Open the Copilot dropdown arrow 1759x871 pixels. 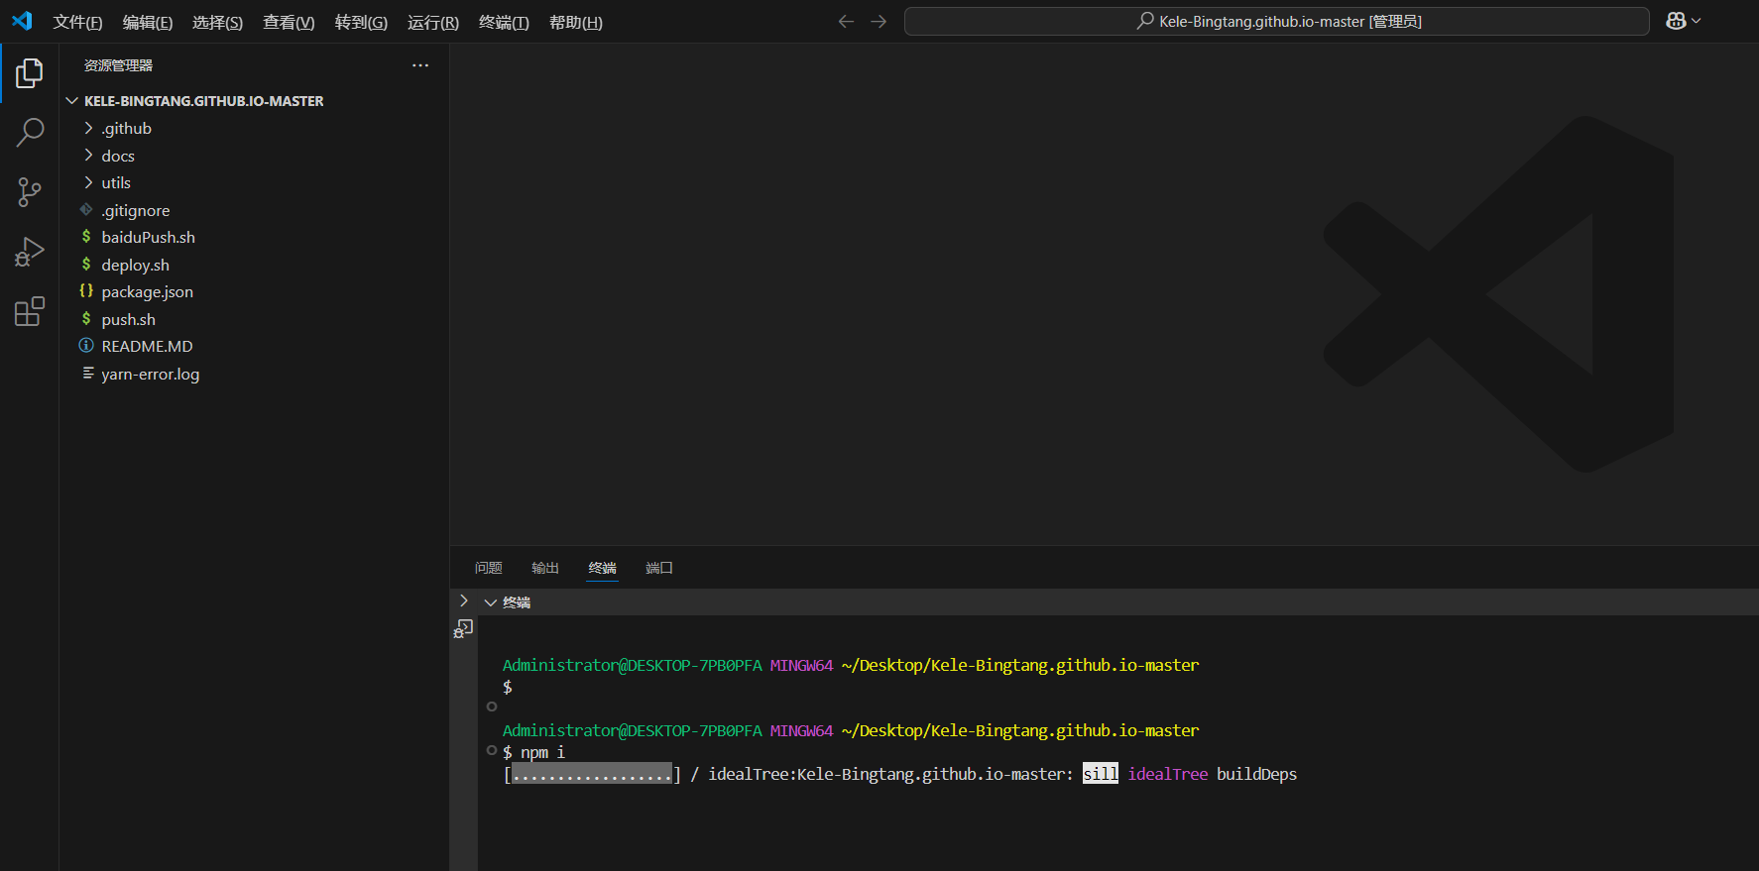[x=1697, y=21]
